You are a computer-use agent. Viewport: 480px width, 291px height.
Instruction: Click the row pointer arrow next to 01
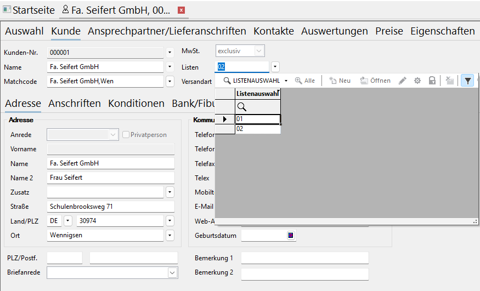[x=225, y=119]
